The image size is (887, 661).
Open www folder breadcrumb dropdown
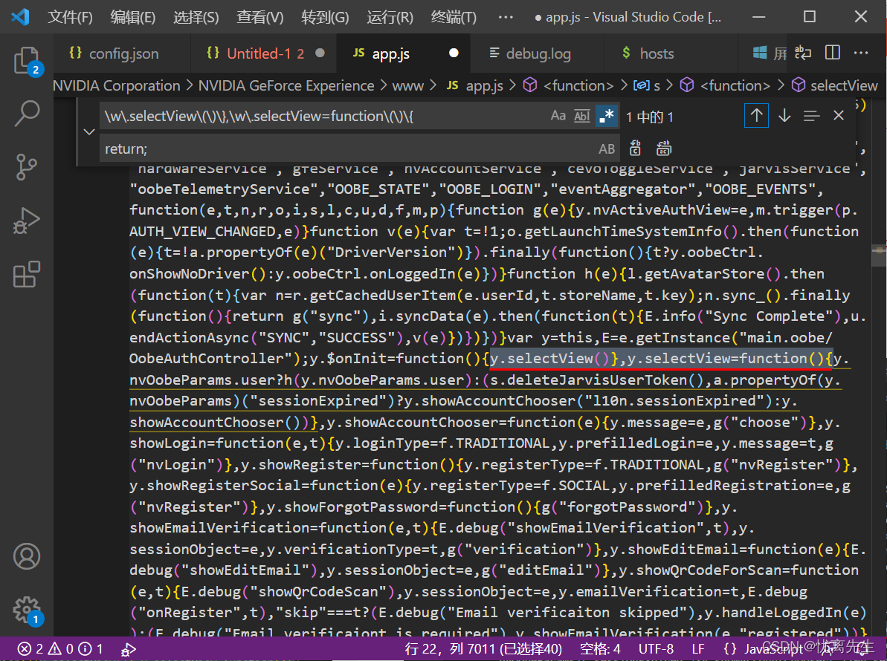coord(408,85)
